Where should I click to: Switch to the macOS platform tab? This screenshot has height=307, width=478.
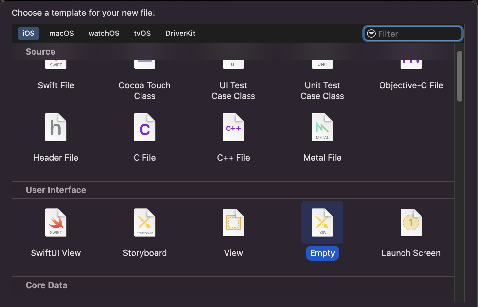click(x=61, y=33)
